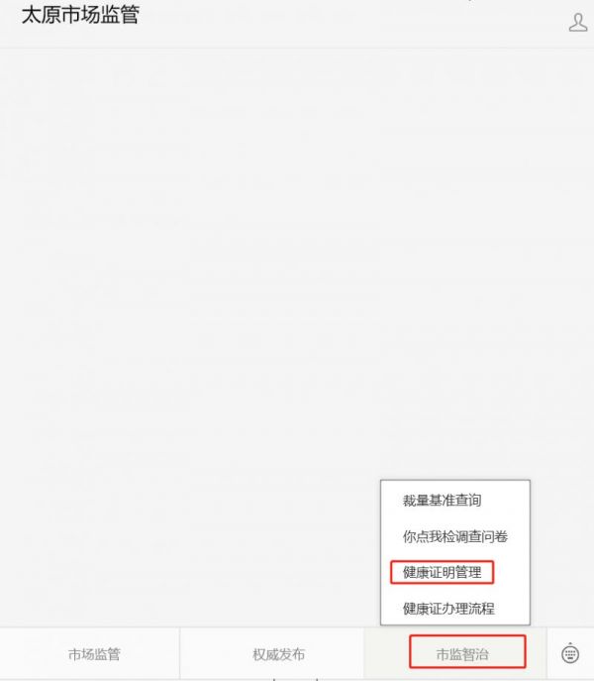Image resolution: width=594 pixels, height=681 pixels.
Task: Switch to keyboard input icon
Action: [570, 653]
